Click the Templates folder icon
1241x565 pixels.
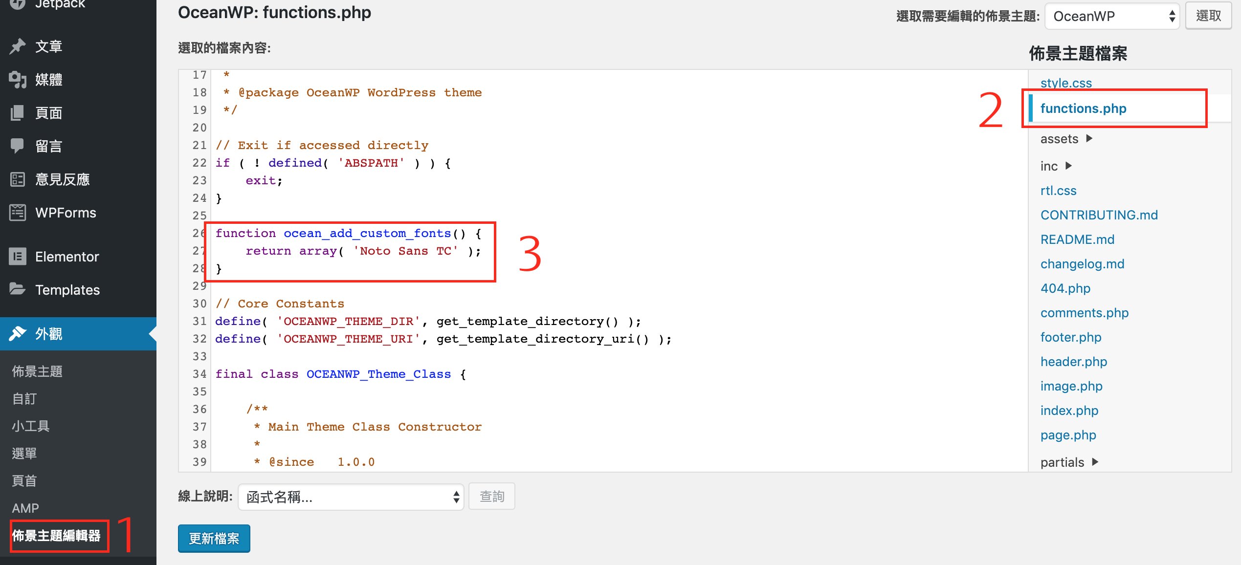(x=18, y=289)
